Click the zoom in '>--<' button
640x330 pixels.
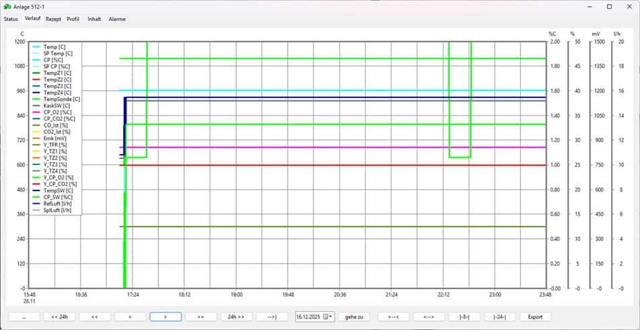click(393, 317)
